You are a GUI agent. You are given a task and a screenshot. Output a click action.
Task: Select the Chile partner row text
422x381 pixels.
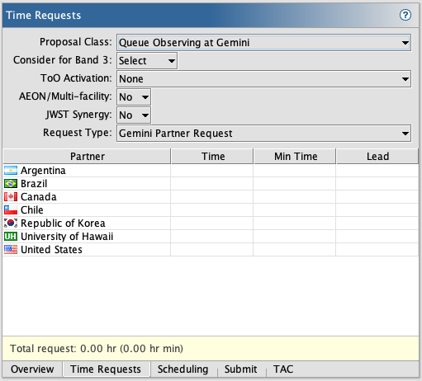click(x=32, y=210)
